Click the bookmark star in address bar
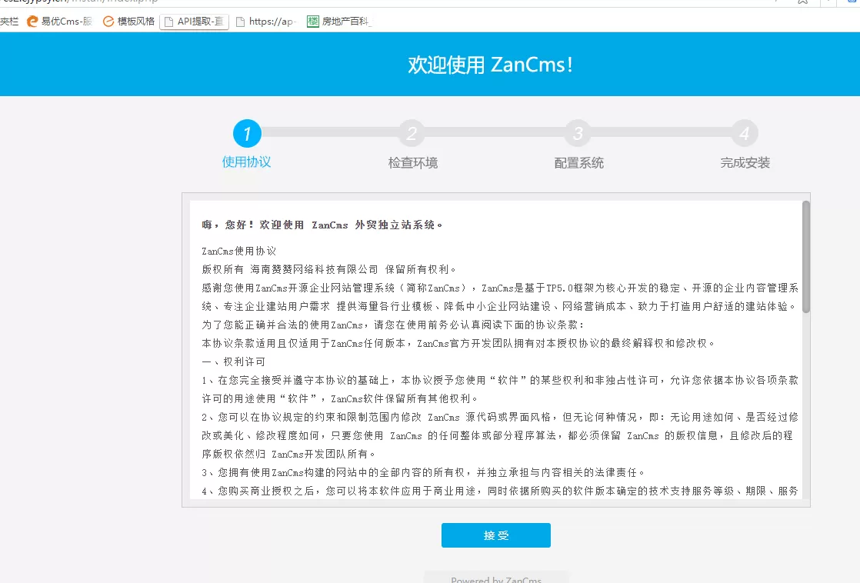 802,2
